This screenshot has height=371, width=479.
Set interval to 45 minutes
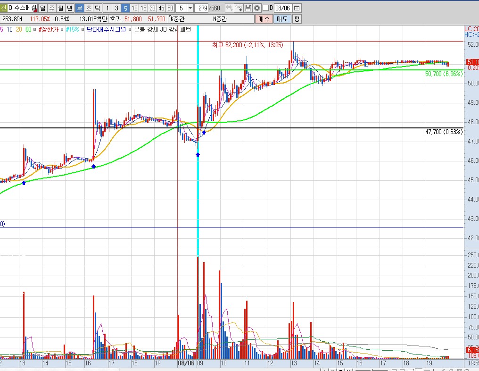point(161,8)
